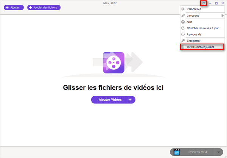Click the plus icon beside Ajouter Vidéos

coord(130,100)
